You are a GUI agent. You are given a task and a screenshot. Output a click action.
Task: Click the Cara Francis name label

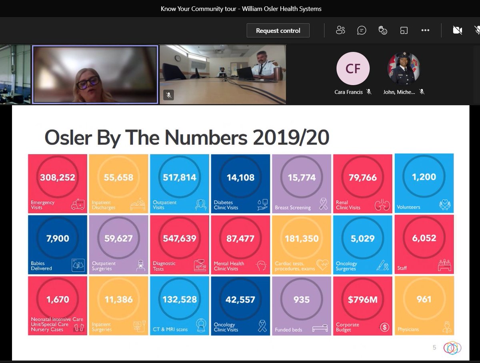[349, 92]
